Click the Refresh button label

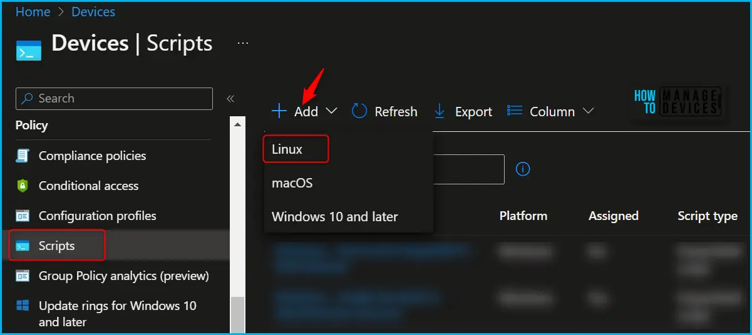[x=396, y=112]
